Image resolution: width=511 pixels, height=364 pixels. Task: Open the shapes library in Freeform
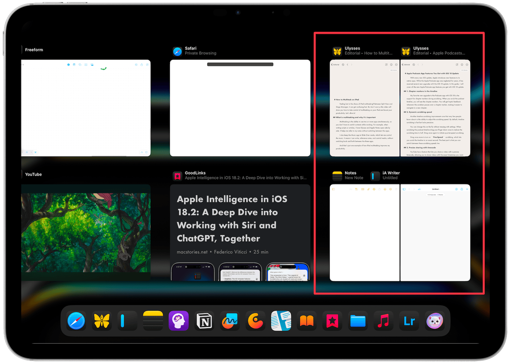tap(80, 64)
